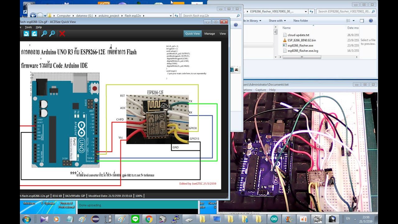Select the file 'esp8266_flasher.exe'
Screen dimensions: 398x224
click(300, 45)
